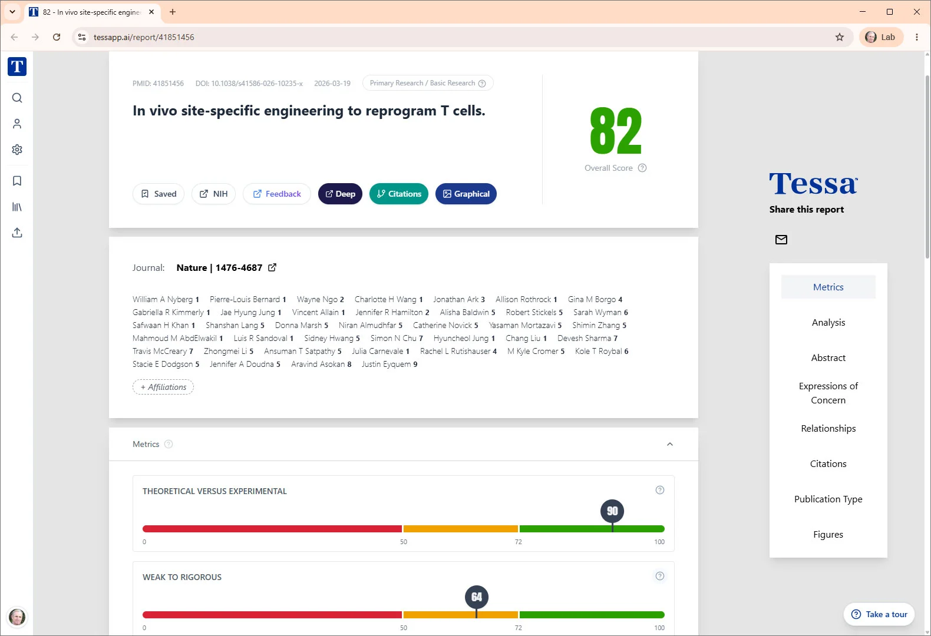Go to Publication Type section

pos(828,499)
